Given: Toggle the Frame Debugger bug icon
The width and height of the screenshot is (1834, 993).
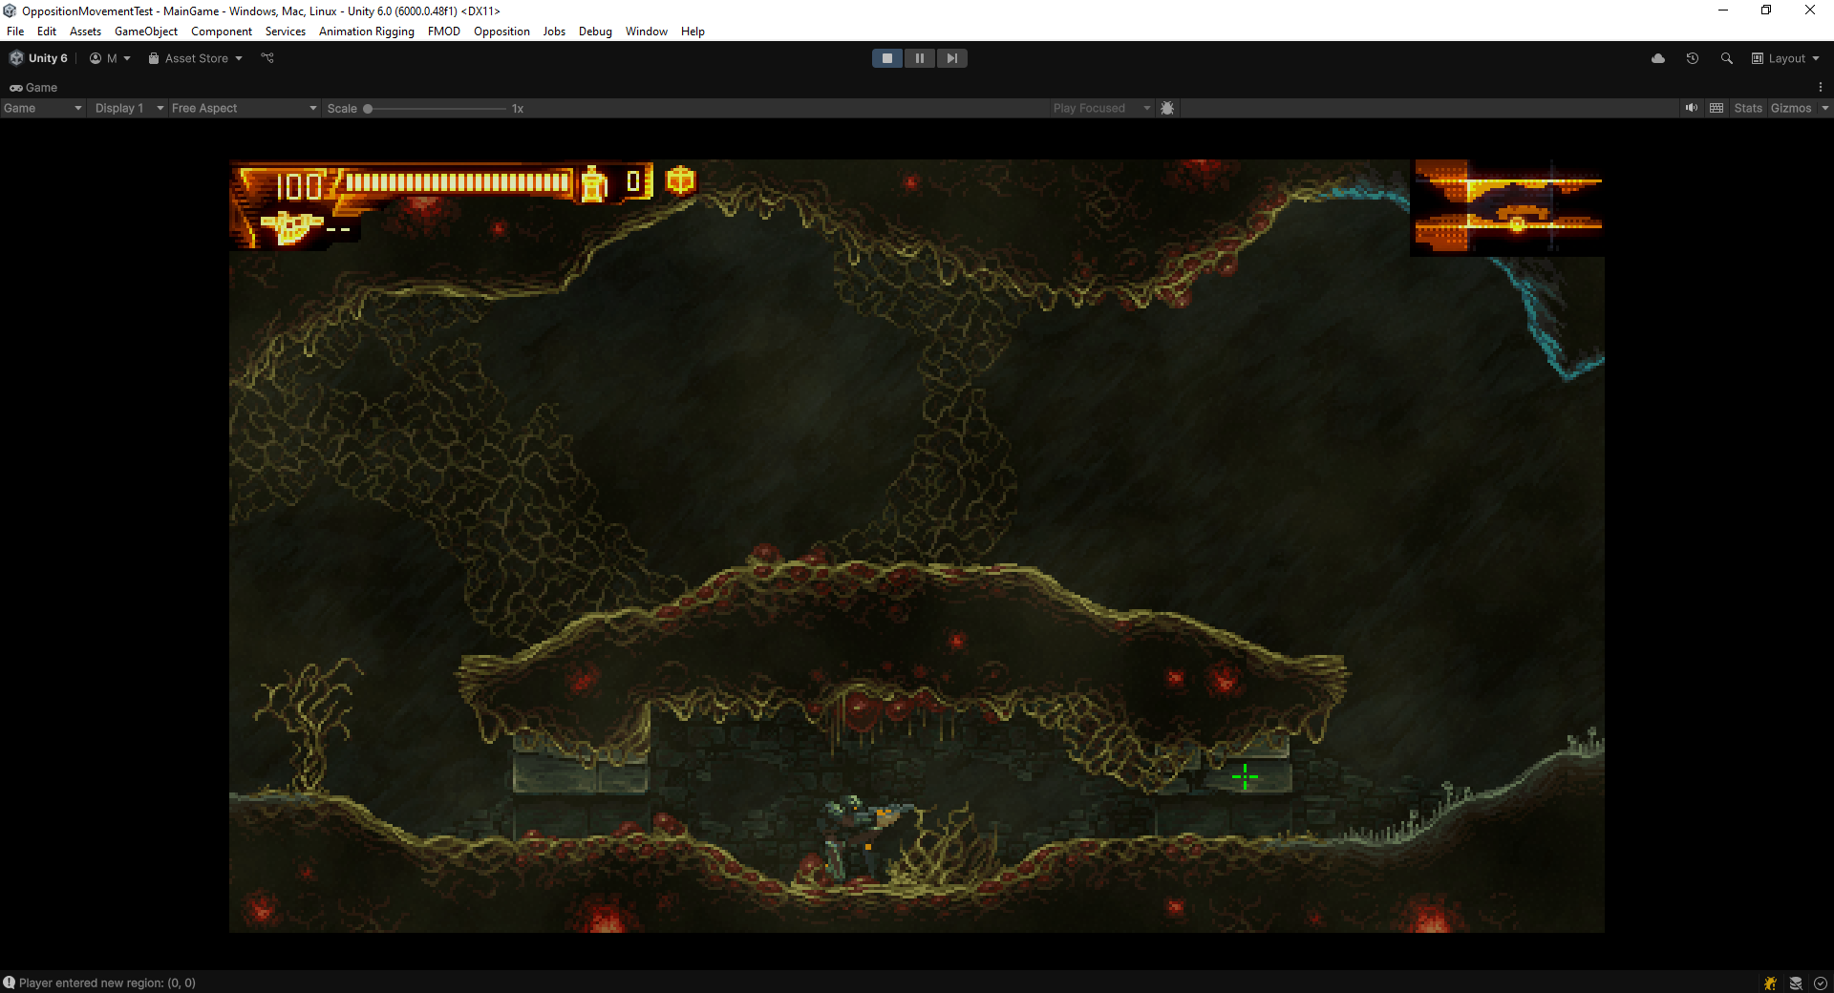Looking at the screenshot, I should point(1167,108).
